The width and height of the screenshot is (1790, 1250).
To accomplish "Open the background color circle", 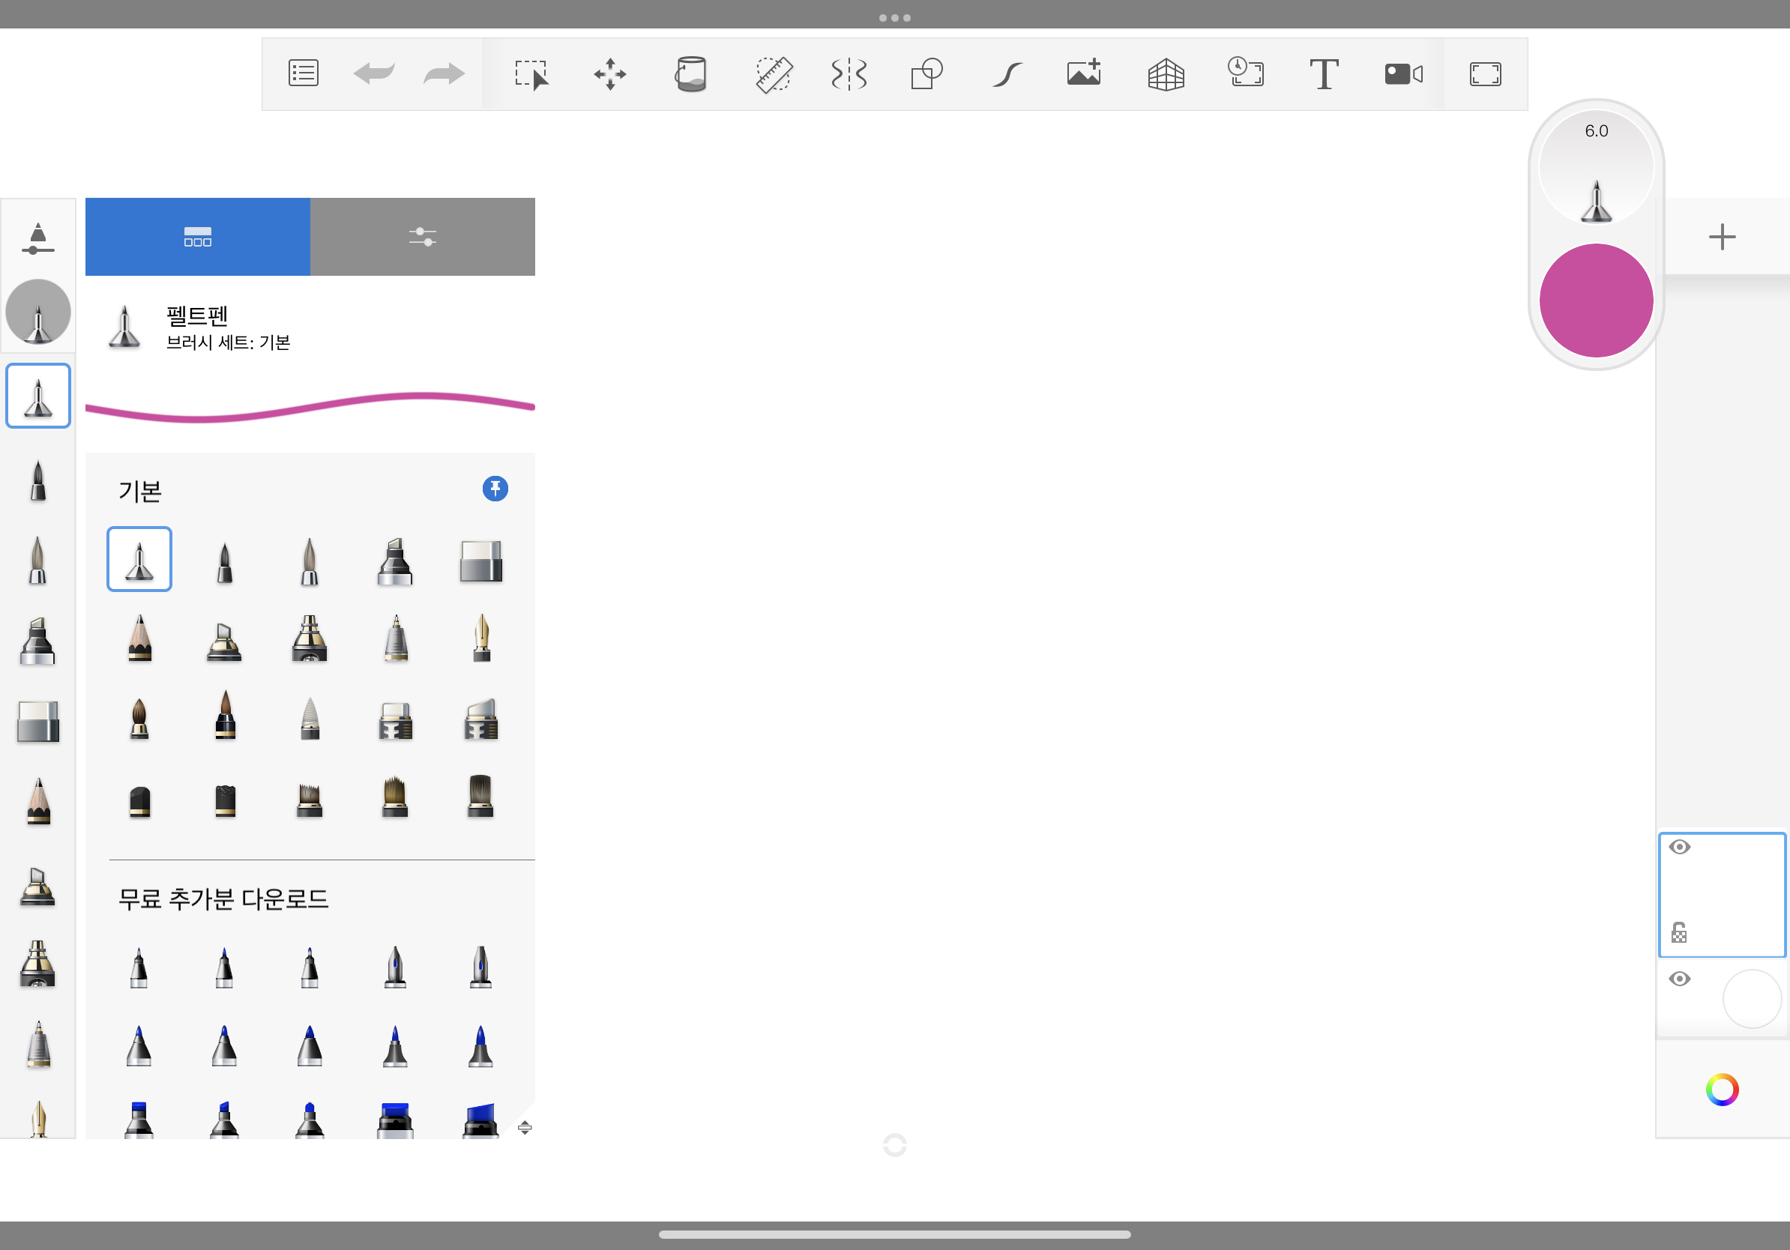I will [x=1751, y=998].
